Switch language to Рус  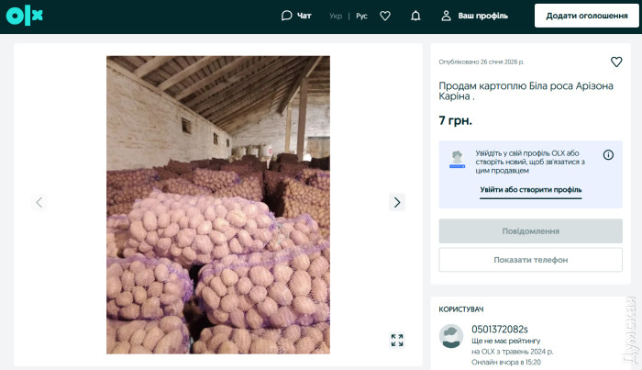coord(361,16)
